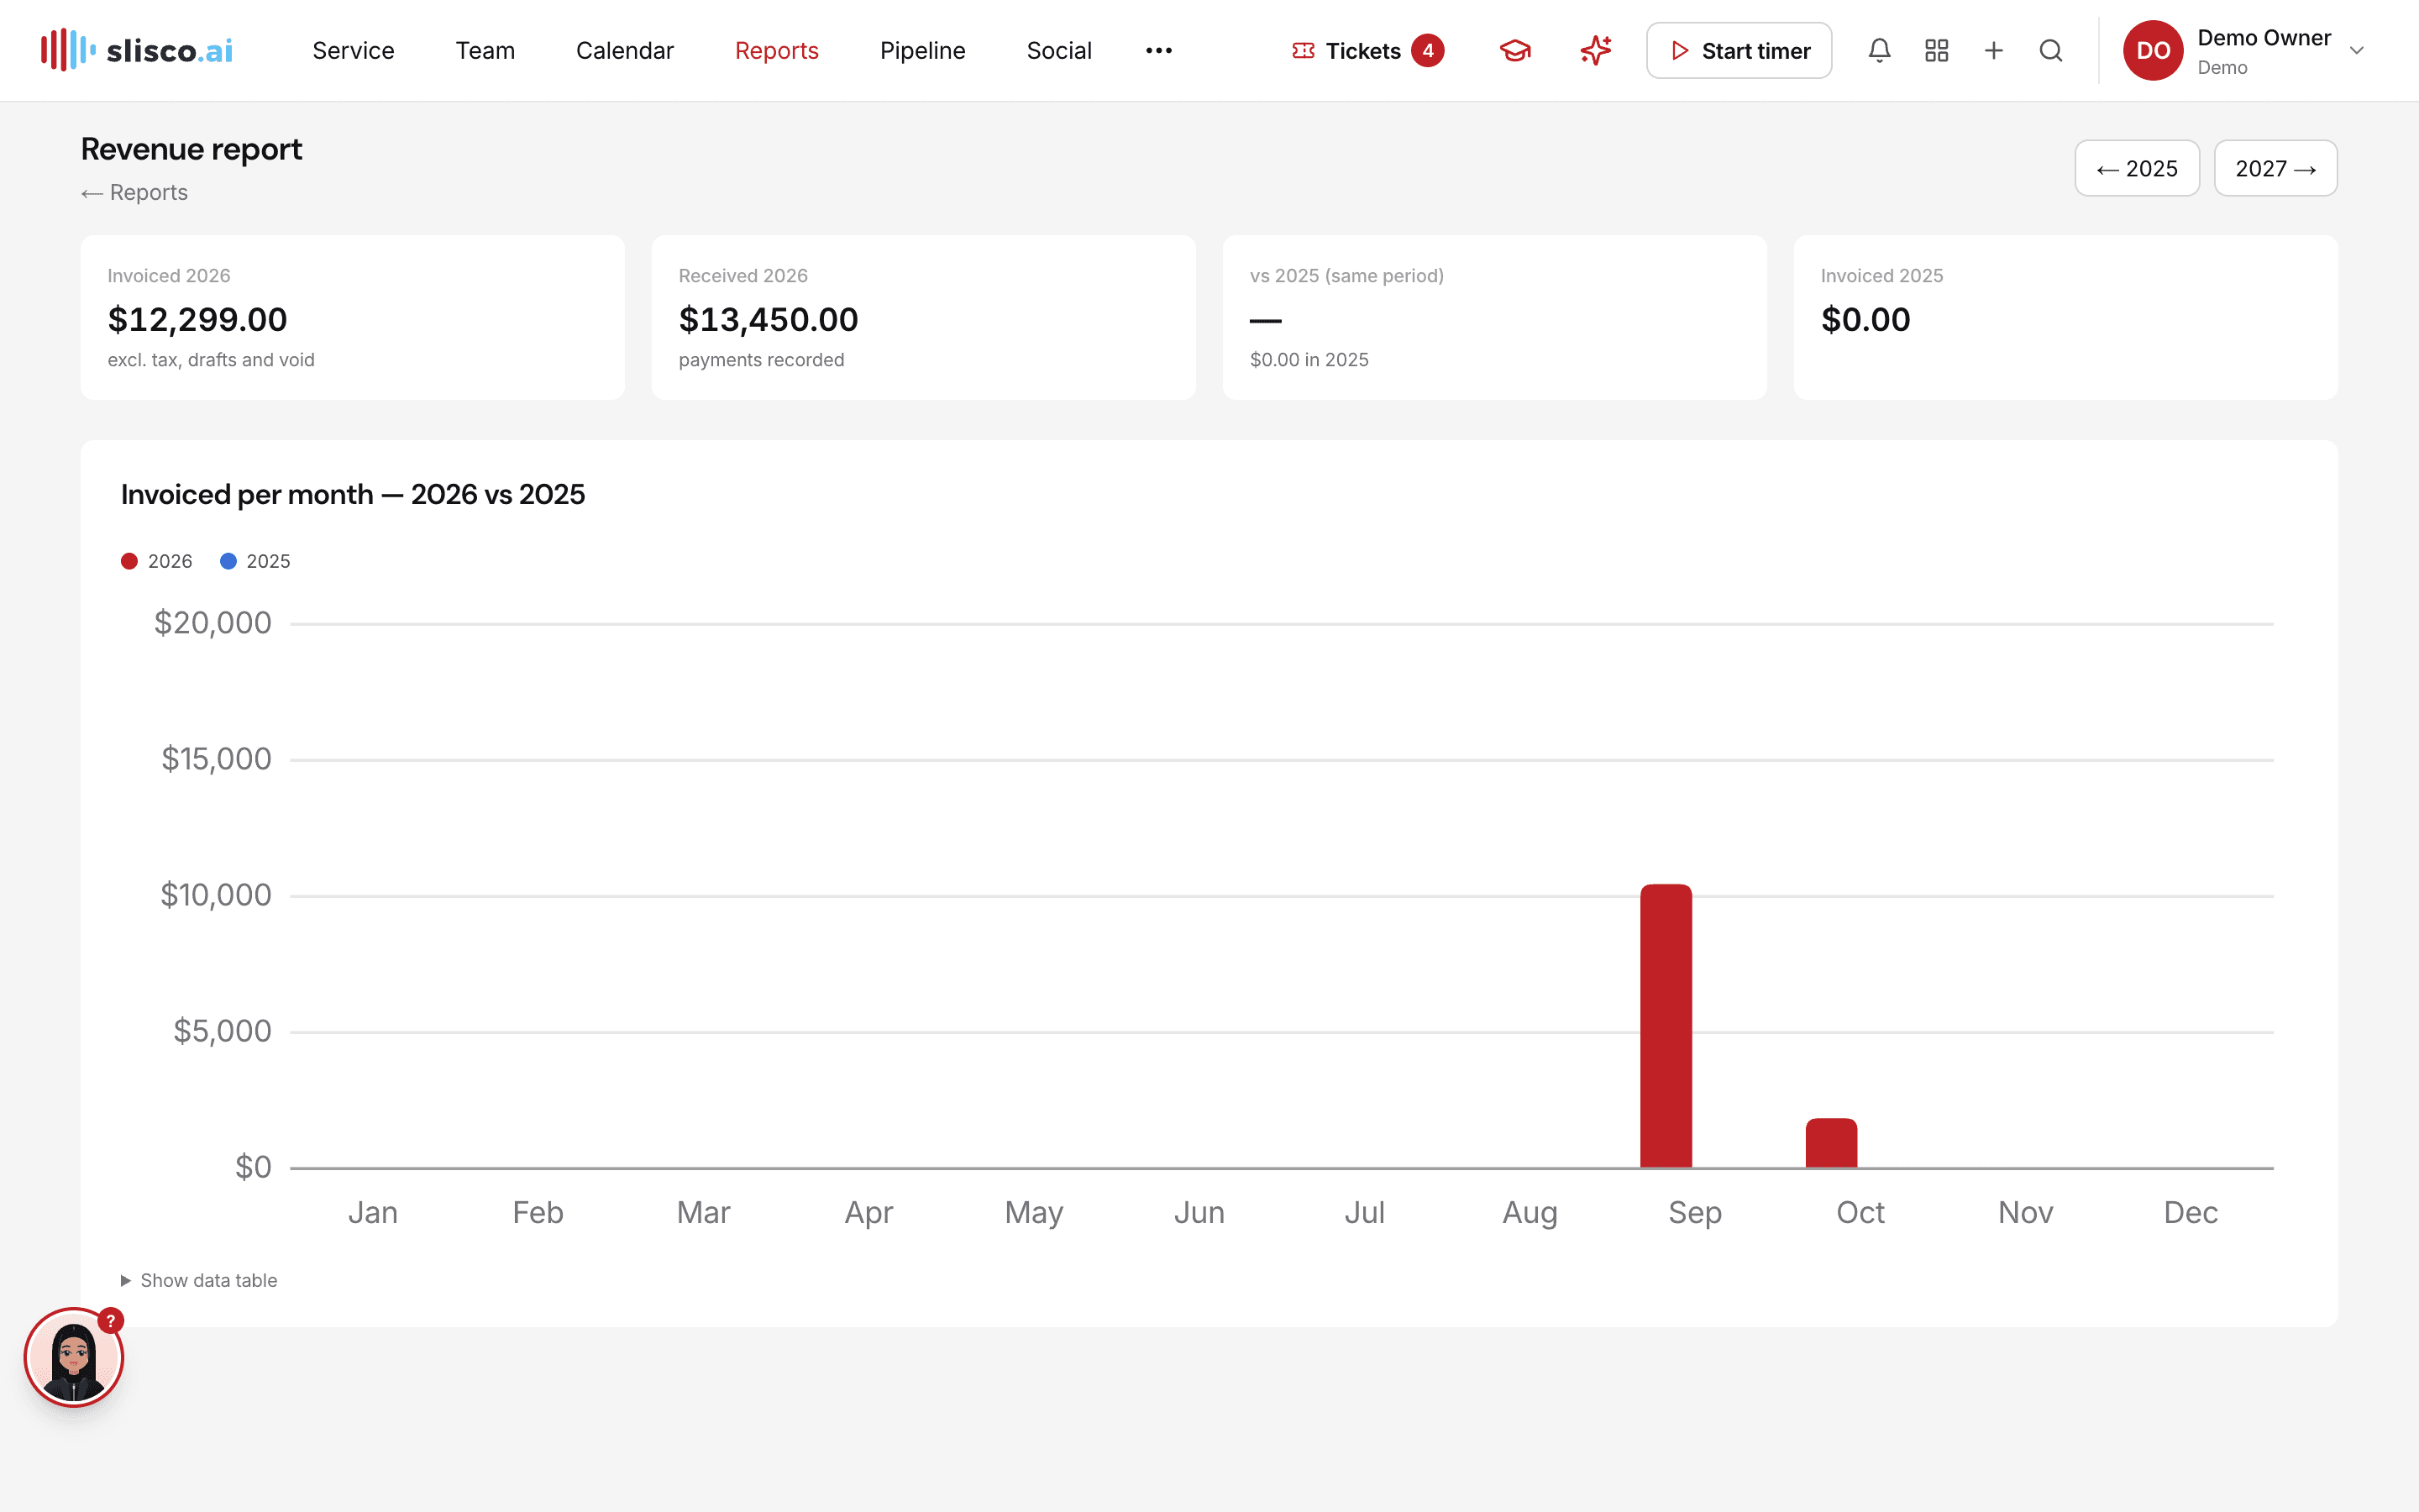Navigate to next year 2027
Image resolution: width=2419 pixels, height=1512 pixels.
pos(2275,168)
